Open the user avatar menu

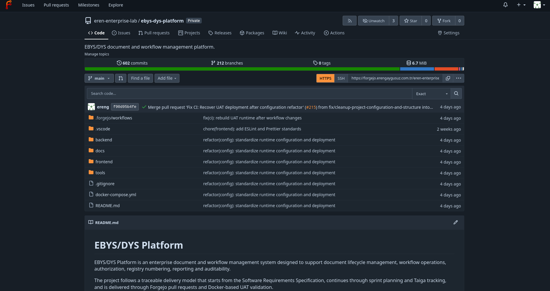click(x=539, y=5)
